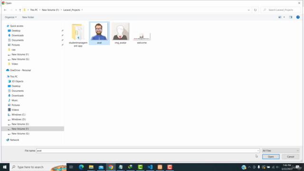Open Task View on the taskbar
Screen dimensions: 304x171
tap(71, 167)
